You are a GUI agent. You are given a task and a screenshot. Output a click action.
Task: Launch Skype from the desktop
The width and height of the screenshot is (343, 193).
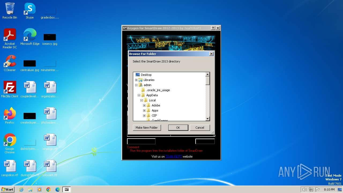[30, 11]
